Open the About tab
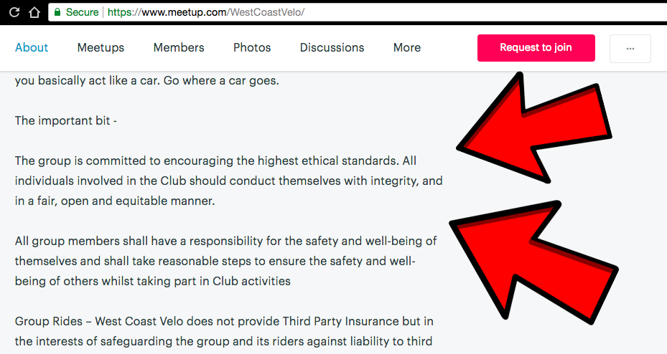Viewport: 667px width, 354px height. 32,47
